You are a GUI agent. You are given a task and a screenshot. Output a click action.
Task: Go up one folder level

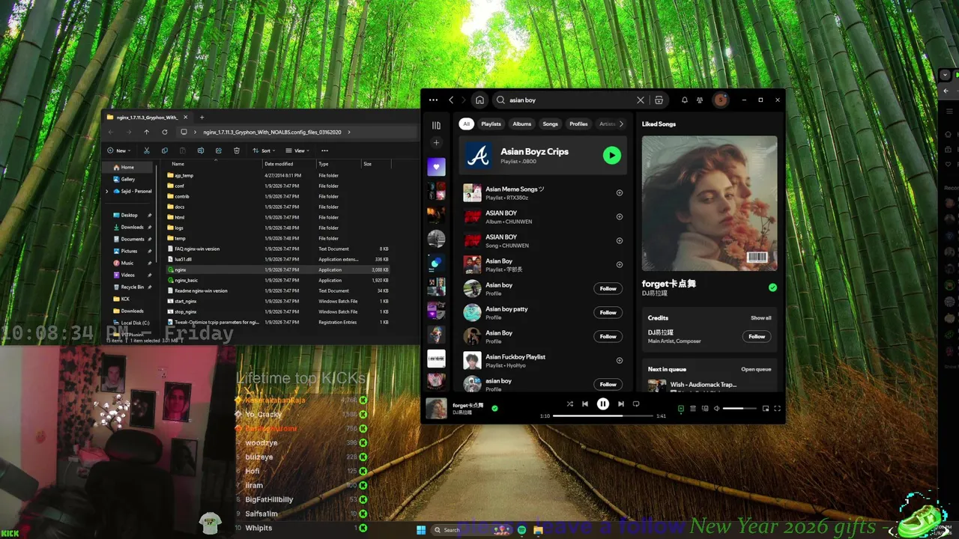point(147,132)
